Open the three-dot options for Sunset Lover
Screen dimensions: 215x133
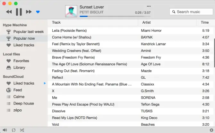(x=149, y=6)
